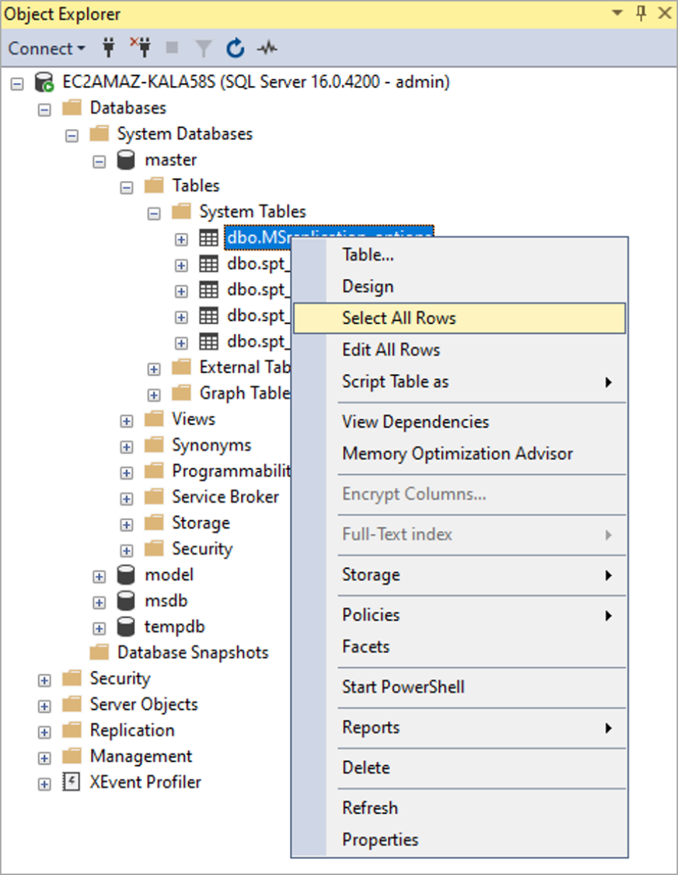Viewport: 678px width, 875px height.
Task: Click the System Tables folder icon
Action: tap(181, 212)
